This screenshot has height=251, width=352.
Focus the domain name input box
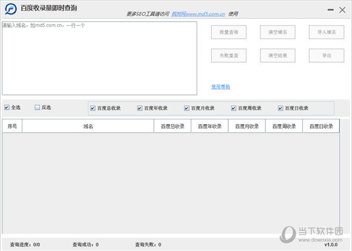click(100, 59)
